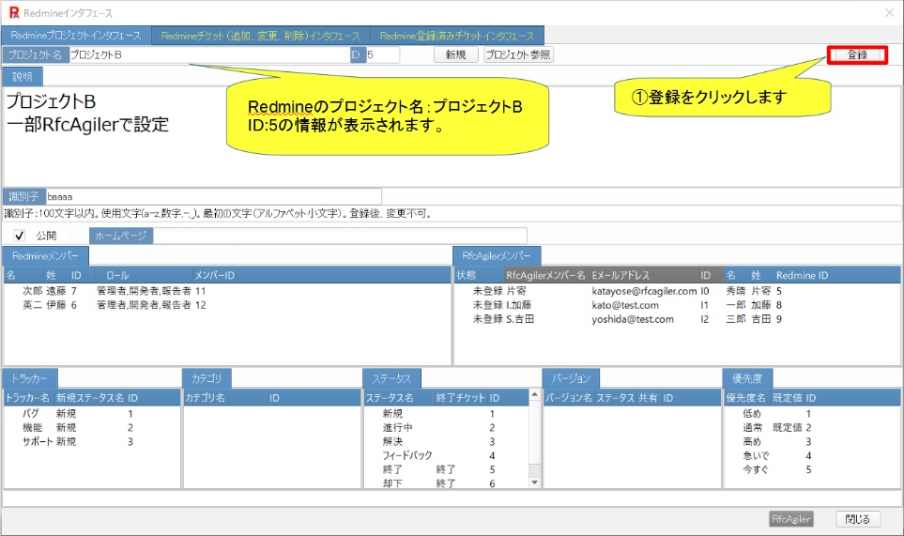The height and width of the screenshot is (536, 904).
Task: Select the バージョン tab
Action: coord(571,378)
